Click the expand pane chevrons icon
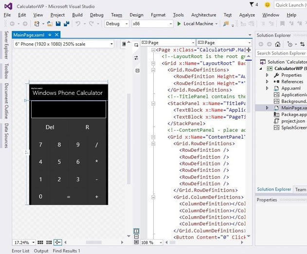 click(x=136, y=242)
